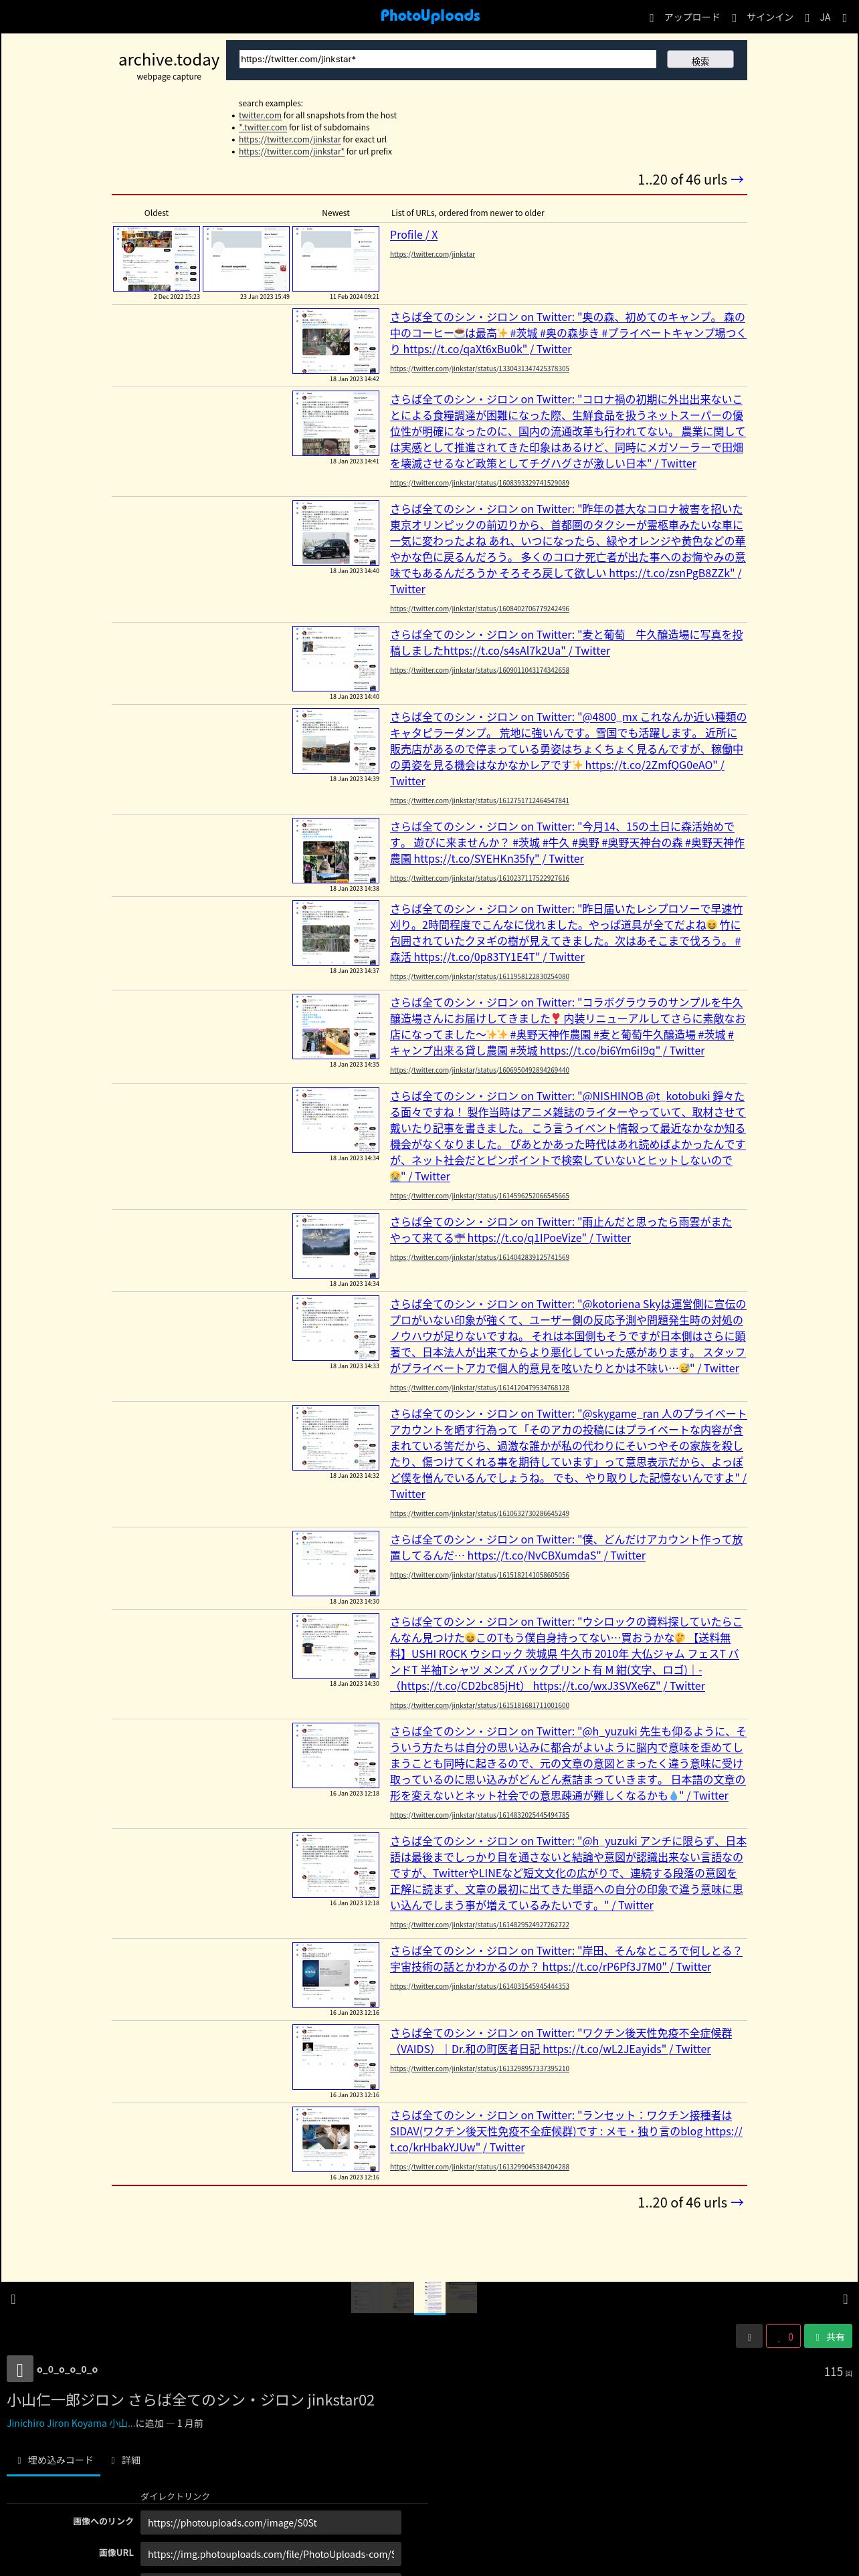Open the status URL ending 1330431347425378305
Image resolution: width=859 pixels, height=2576 pixels.
coord(480,368)
